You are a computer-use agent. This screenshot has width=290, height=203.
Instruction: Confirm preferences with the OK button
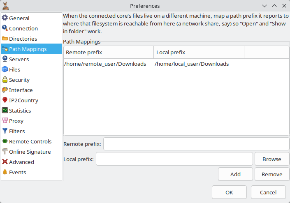click(x=230, y=192)
